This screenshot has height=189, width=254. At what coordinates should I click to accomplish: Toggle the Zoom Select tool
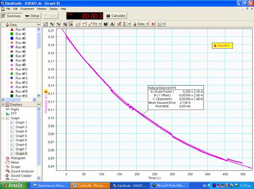click(65, 24)
